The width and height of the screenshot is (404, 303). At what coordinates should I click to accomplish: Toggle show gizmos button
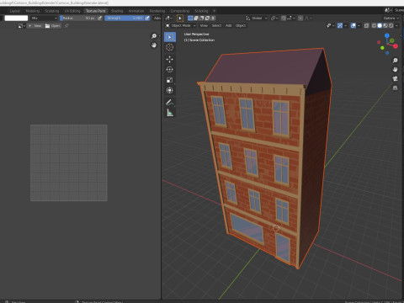(340, 25)
